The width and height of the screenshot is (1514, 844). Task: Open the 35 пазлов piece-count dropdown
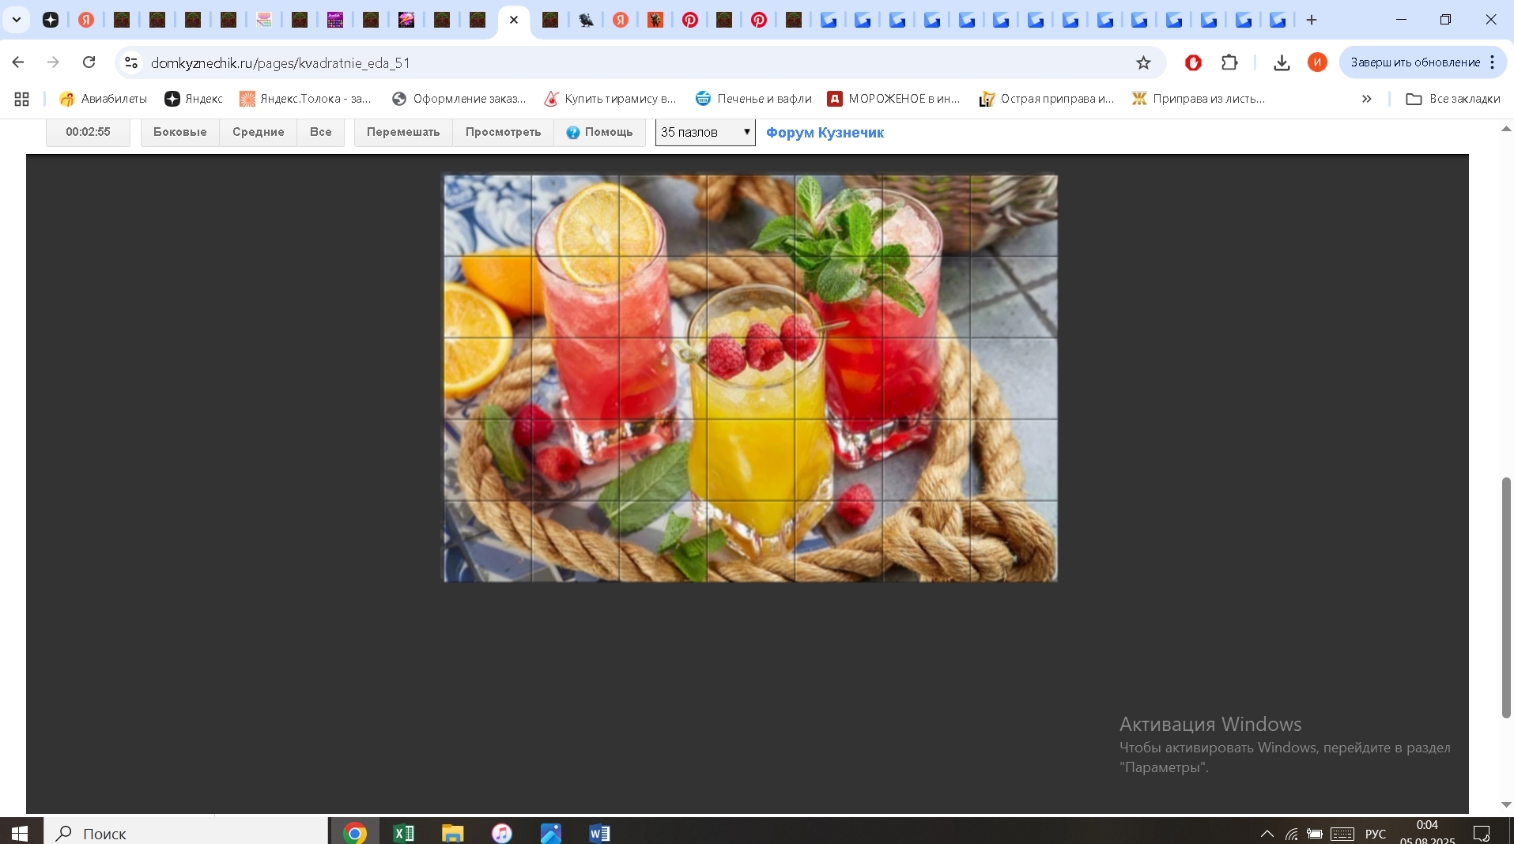pos(705,132)
